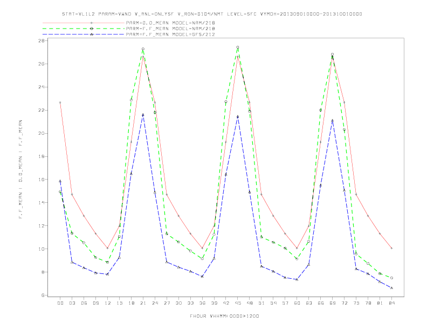Viewport: 427px width, 330px height.
Task: Click x-axis forecast hour label 24
Action: (155, 303)
